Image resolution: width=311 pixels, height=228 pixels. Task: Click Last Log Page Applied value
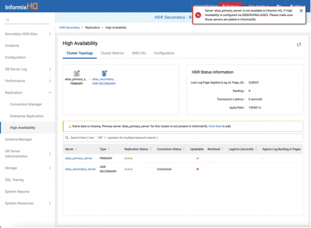pos(254,82)
